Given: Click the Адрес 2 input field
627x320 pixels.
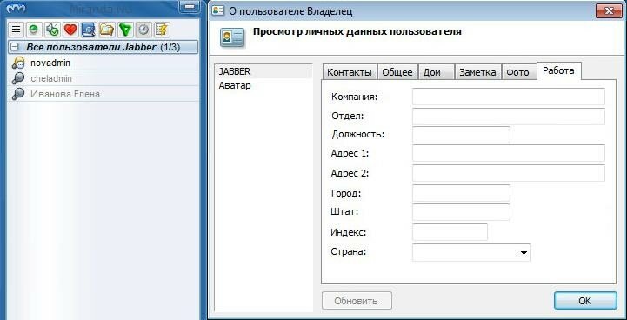Looking at the screenshot, I should 509,174.
